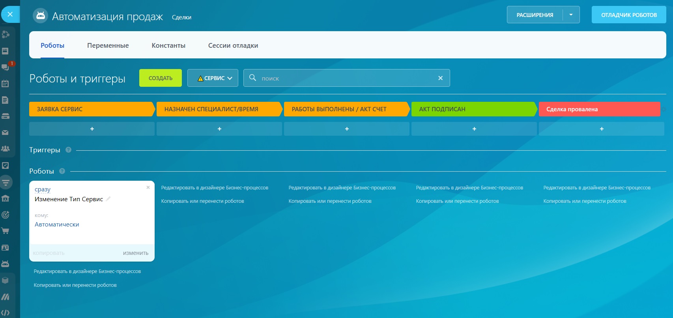
Task: Click изменить on the robot card
Action: tap(135, 253)
